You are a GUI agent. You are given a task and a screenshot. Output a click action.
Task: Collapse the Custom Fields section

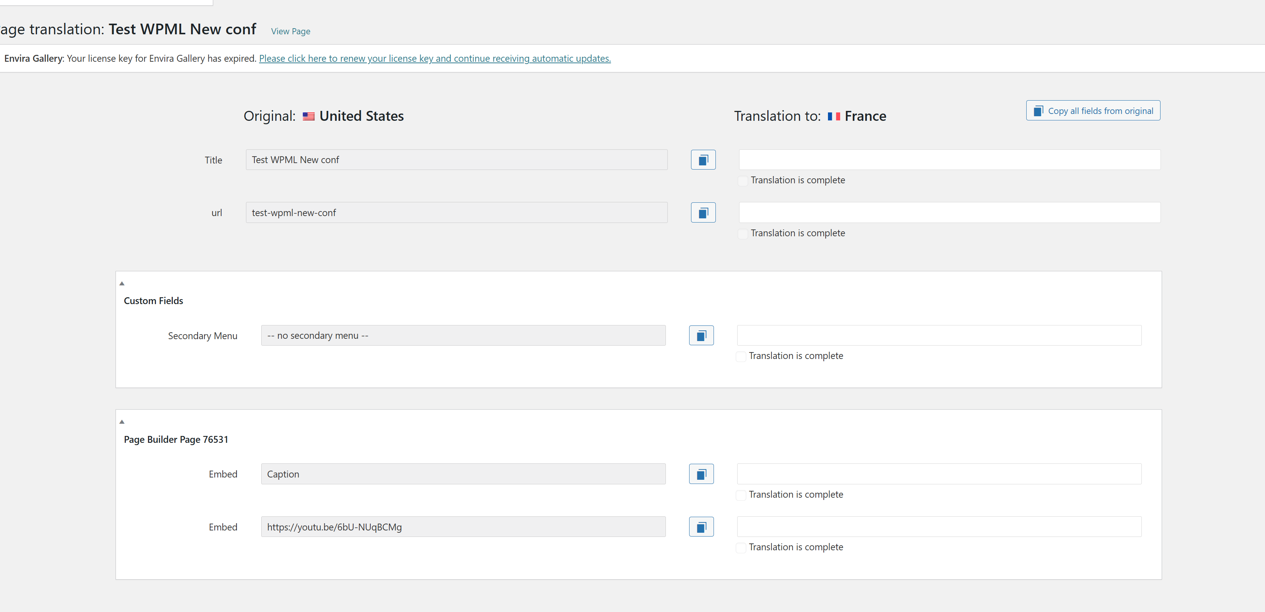coord(122,284)
